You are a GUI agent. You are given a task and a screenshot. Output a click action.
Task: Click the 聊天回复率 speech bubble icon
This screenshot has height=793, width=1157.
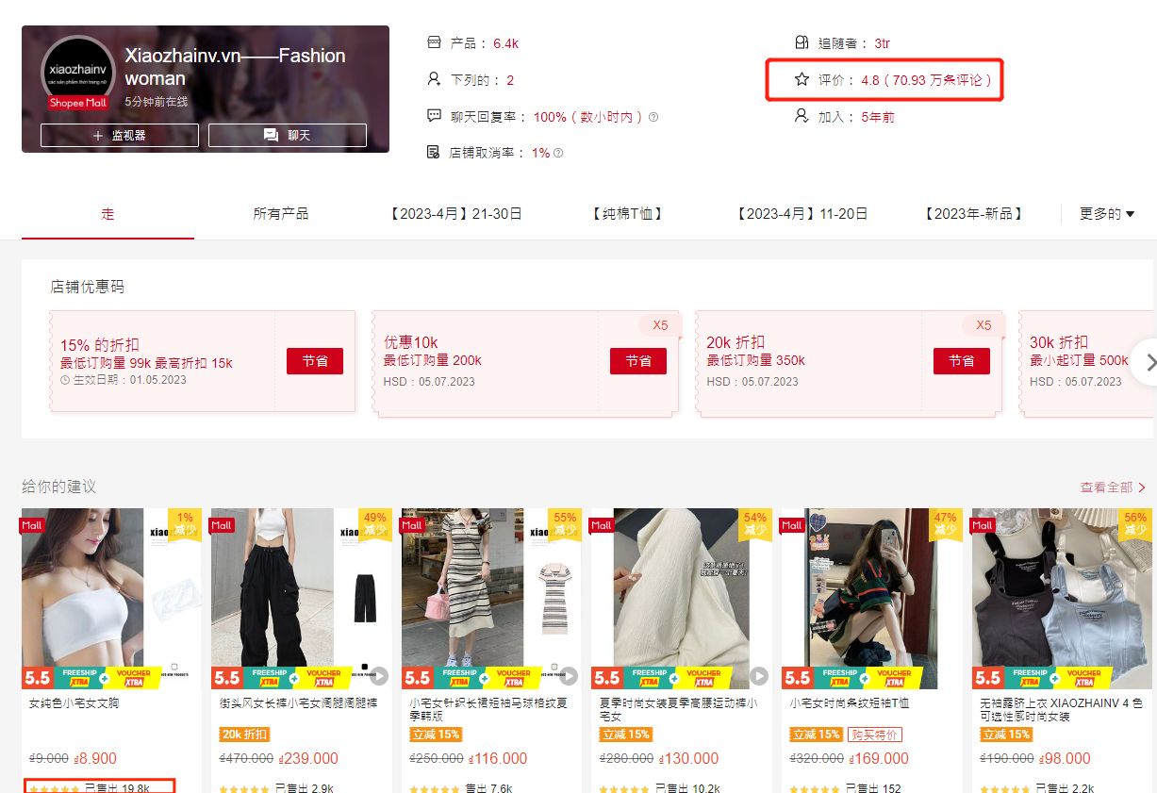(435, 116)
